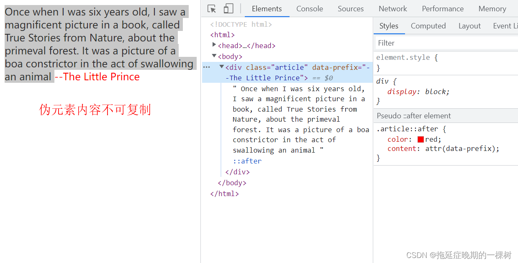This screenshot has height=263, width=518.
Task: Click the red color swatch next to color: red
Action: [421, 139]
